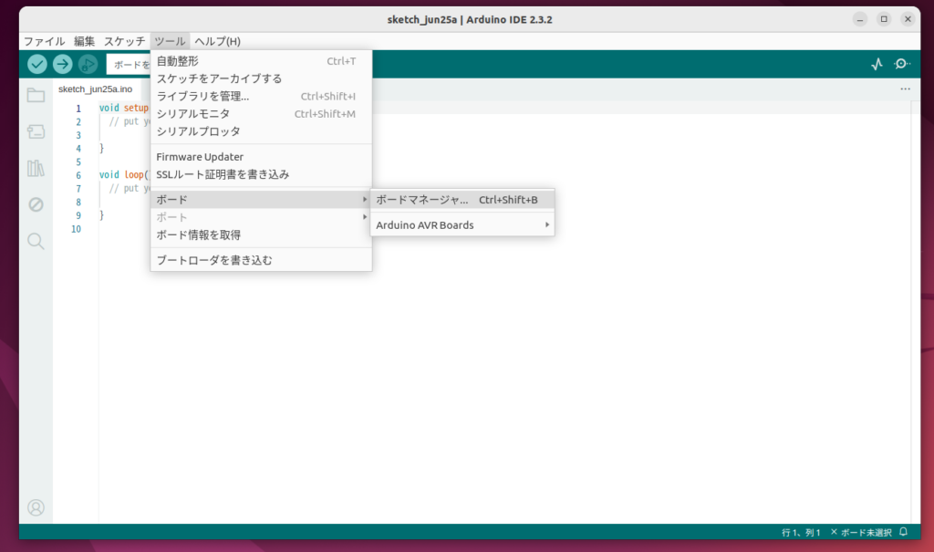Select the sketch_jun25a.ino tab

pyautogui.click(x=95, y=89)
